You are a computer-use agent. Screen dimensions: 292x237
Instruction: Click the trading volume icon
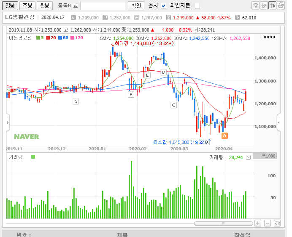[x=238, y=18]
